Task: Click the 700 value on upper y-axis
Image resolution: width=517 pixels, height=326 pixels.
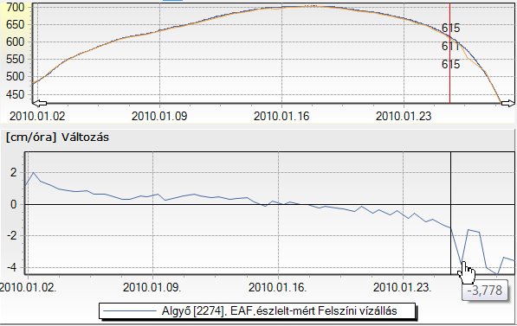Action: pos(16,7)
